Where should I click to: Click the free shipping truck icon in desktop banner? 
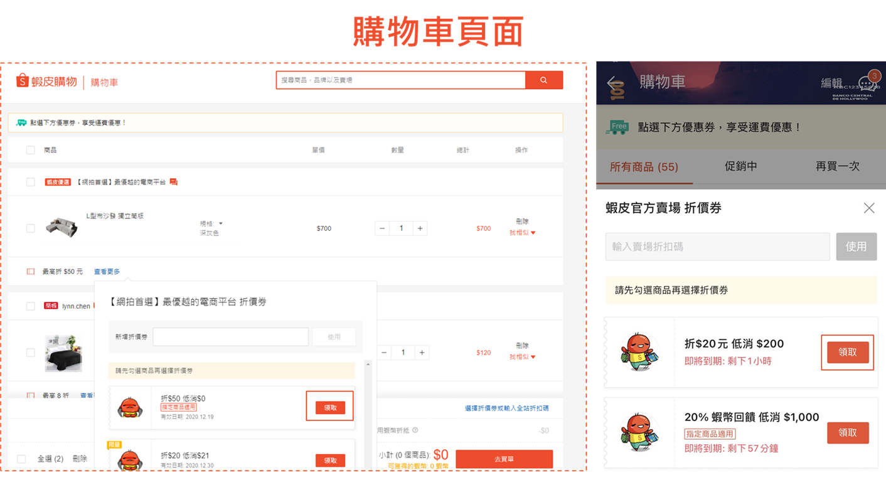click(21, 123)
